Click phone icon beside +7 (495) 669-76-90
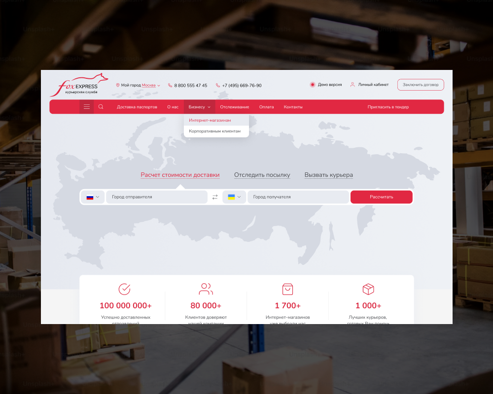The height and width of the screenshot is (394, 493). [x=218, y=86]
